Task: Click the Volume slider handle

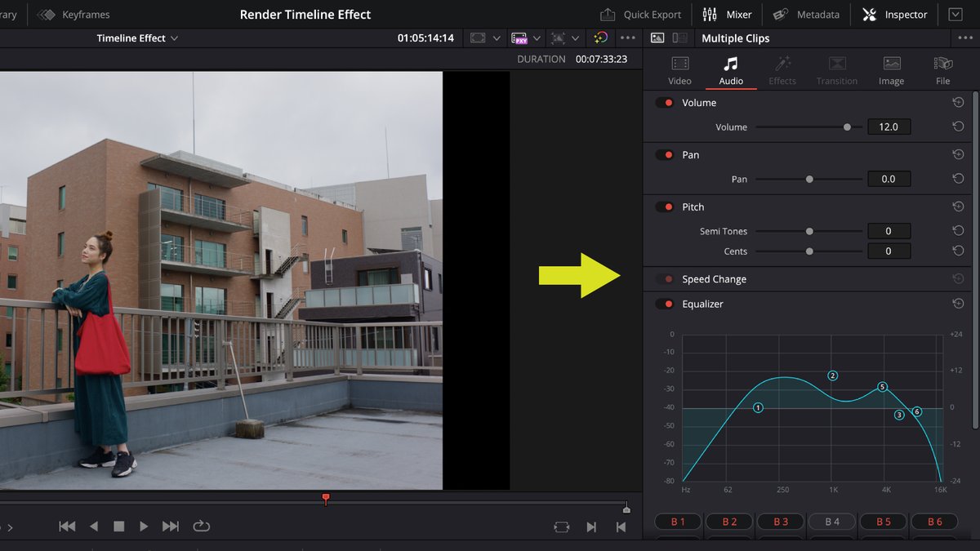Action: click(846, 127)
